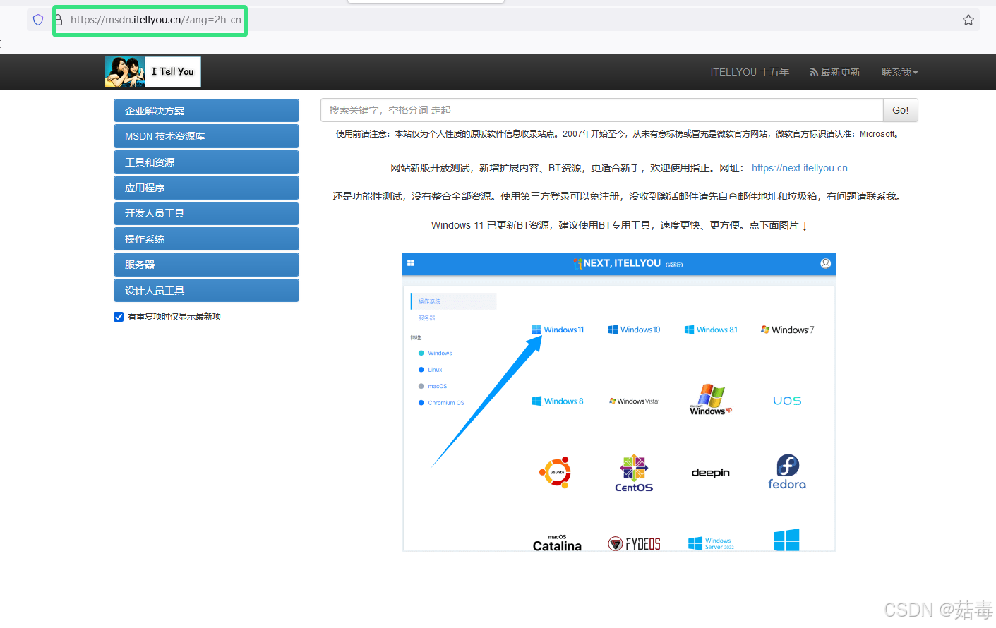Click the 服务器 tab in the NEXT sidebar
The height and width of the screenshot is (628, 996).
tap(426, 318)
